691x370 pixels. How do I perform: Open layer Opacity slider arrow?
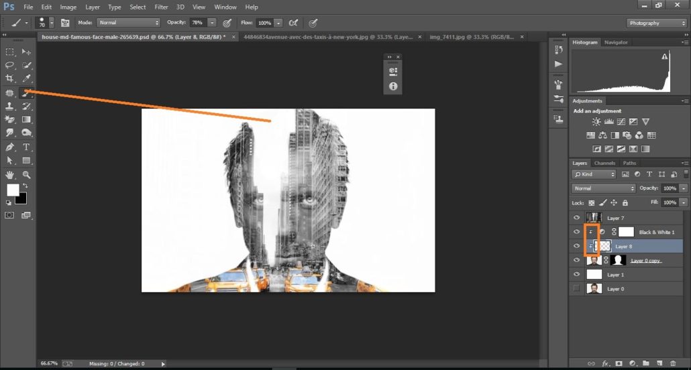[684, 188]
